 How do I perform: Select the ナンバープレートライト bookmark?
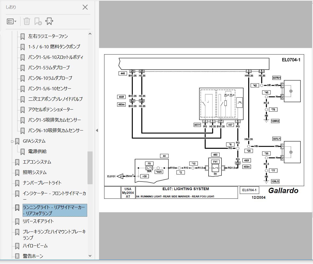(x=42, y=183)
